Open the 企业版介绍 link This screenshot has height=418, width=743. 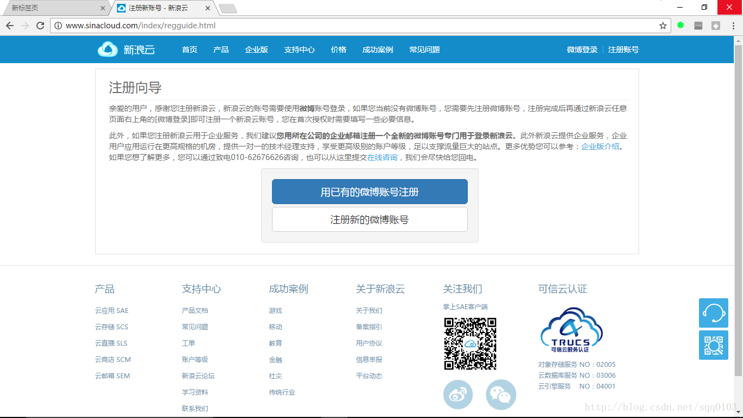tap(600, 146)
